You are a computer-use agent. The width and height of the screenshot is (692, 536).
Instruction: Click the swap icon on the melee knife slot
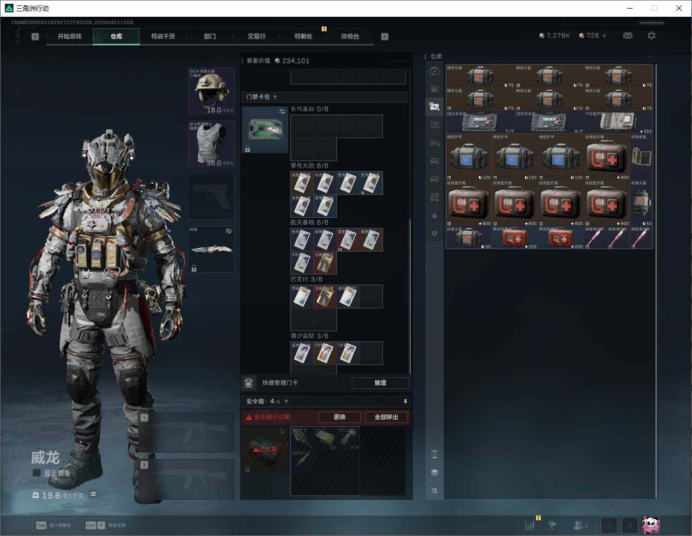(228, 231)
